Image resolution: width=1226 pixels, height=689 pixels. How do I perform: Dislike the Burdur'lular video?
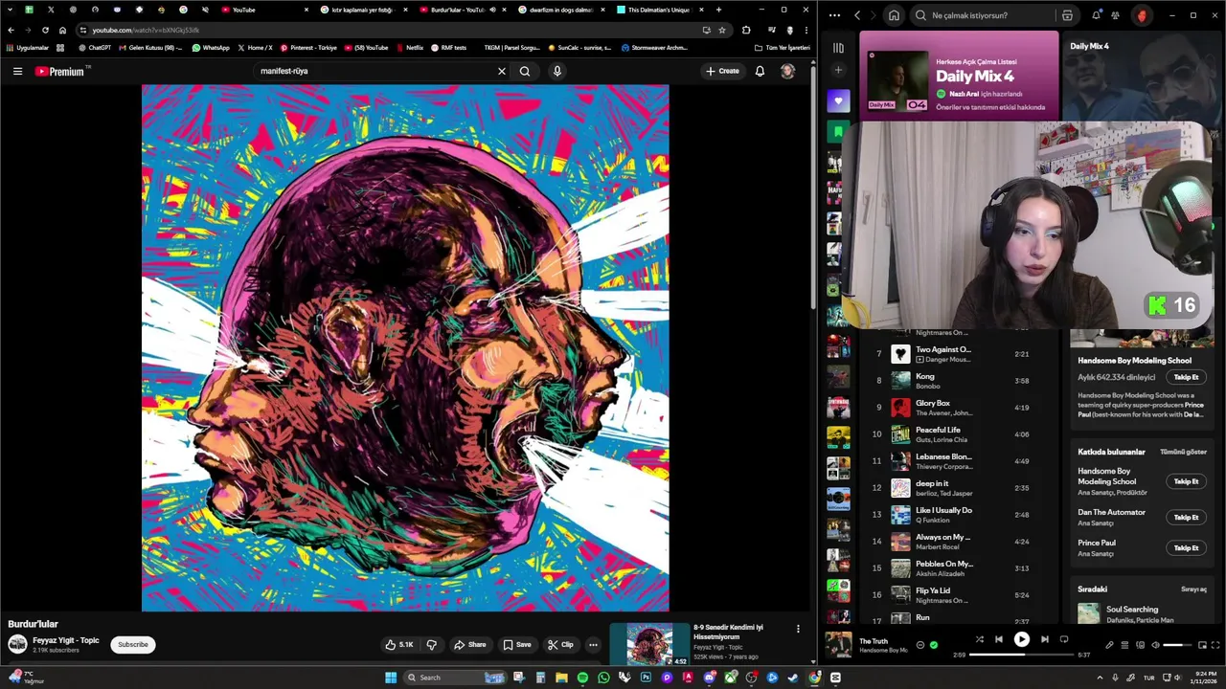tap(431, 645)
